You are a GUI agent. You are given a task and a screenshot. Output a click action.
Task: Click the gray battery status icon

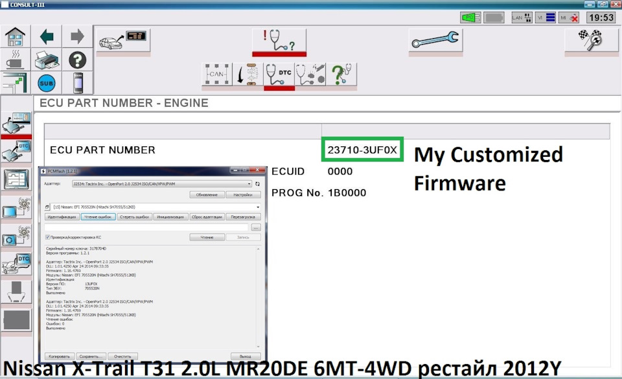tap(494, 17)
